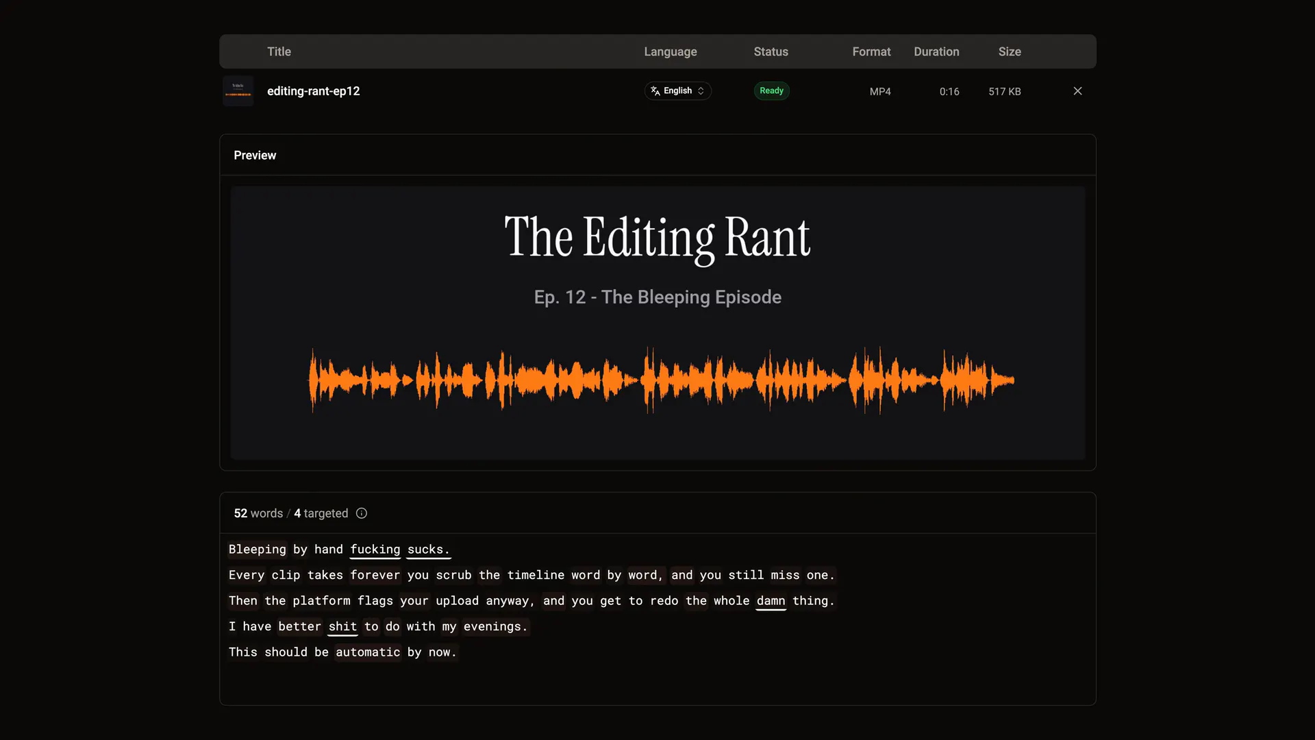Remove the editing-rant-ep12 file with X

1077,91
